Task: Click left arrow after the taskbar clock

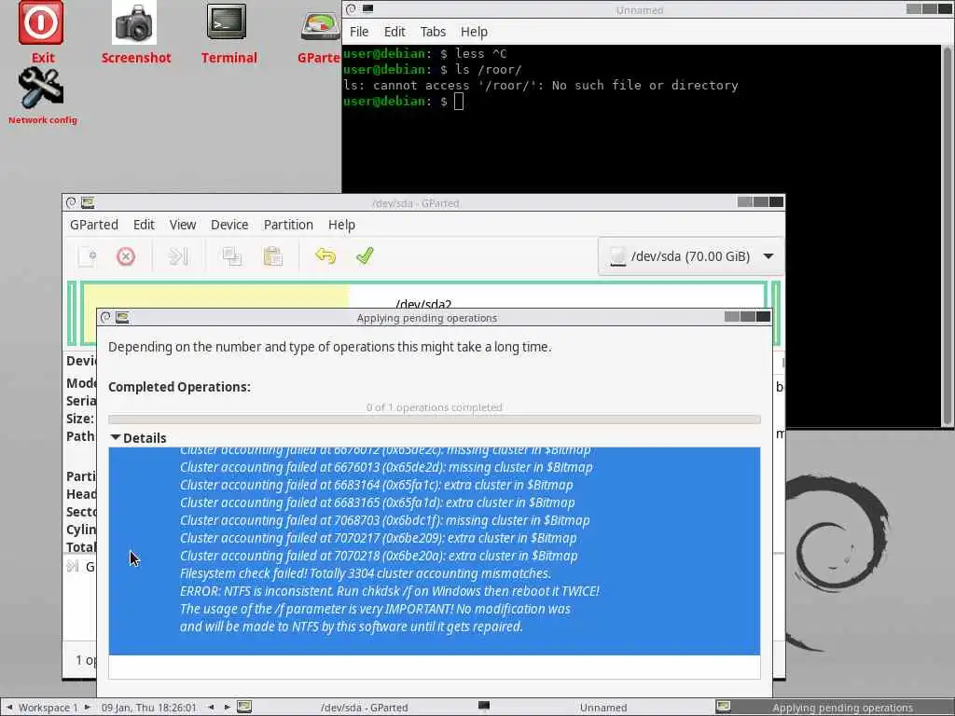Action: click(211, 707)
